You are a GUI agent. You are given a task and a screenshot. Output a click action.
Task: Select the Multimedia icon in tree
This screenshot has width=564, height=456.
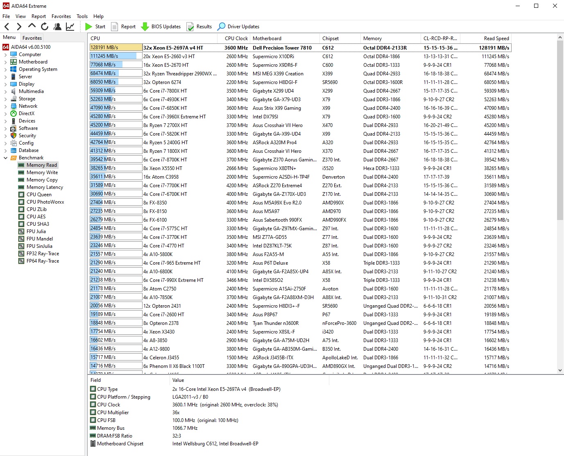[x=14, y=91]
